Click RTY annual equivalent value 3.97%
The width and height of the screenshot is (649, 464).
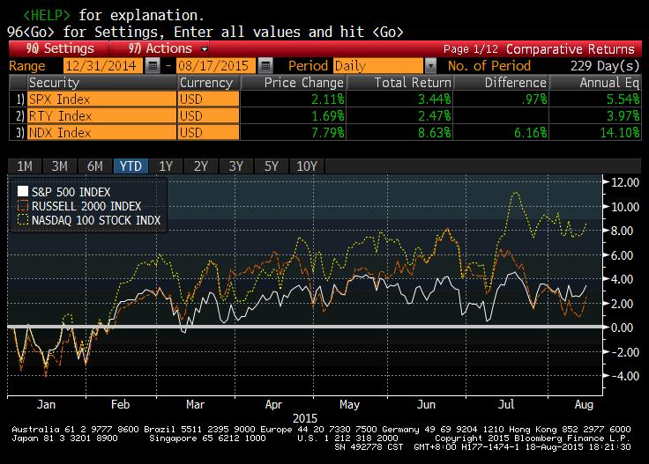pyautogui.click(x=623, y=115)
